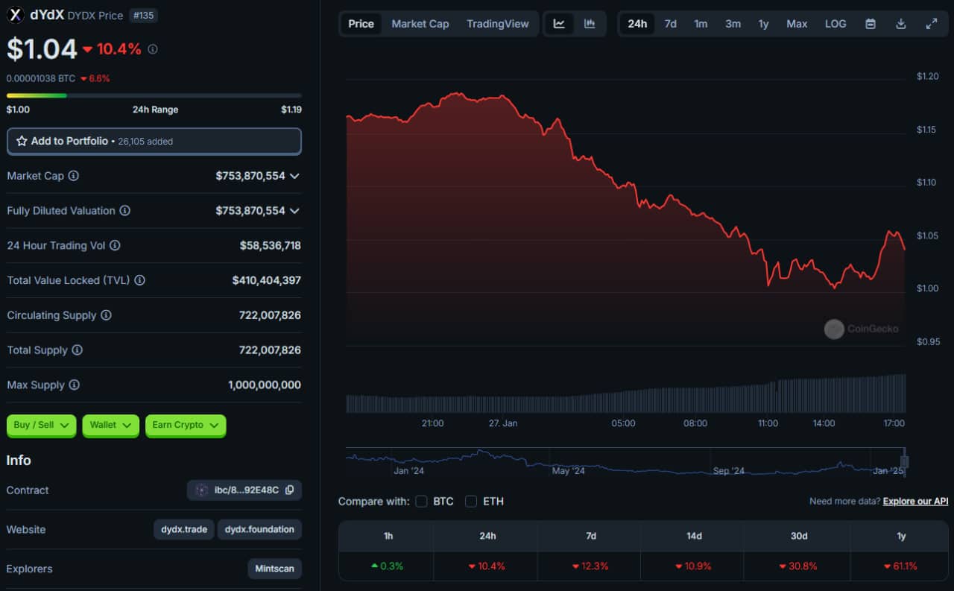Open the dydx.foundation website link
954x591 pixels.
259,530
